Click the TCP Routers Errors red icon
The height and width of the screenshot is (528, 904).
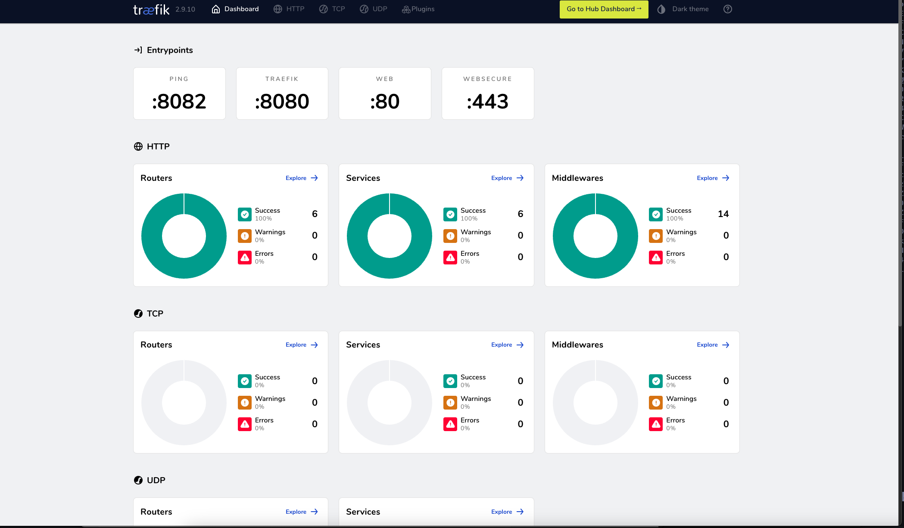[x=245, y=424]
